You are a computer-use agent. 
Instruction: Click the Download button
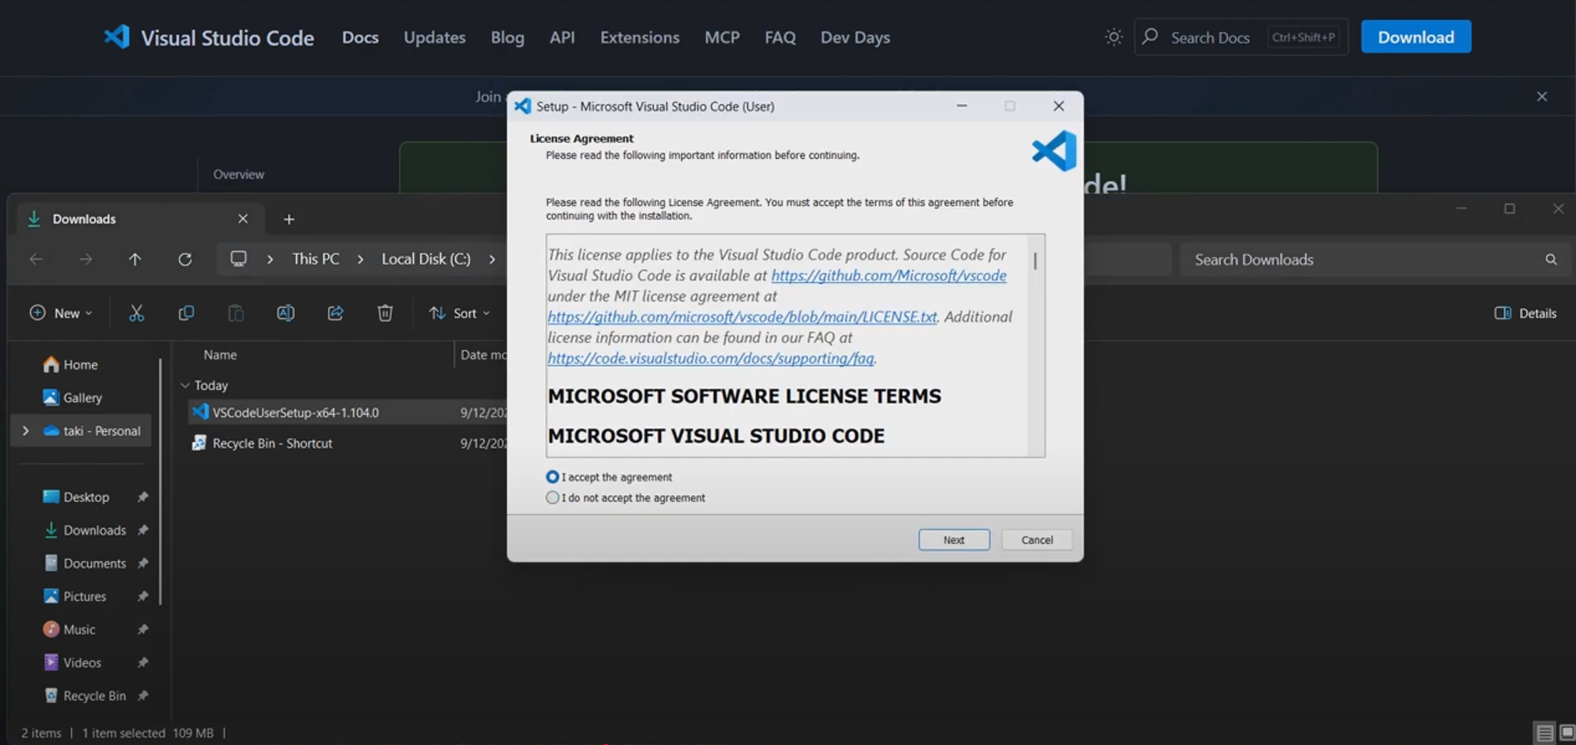(1414, 36)
